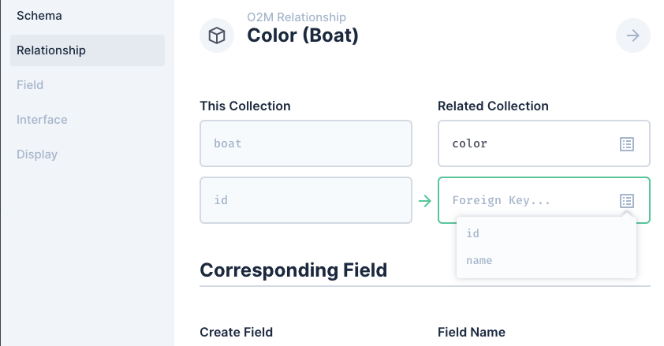
Task: Click the Create Field label
Action: [x=237, y=333]
